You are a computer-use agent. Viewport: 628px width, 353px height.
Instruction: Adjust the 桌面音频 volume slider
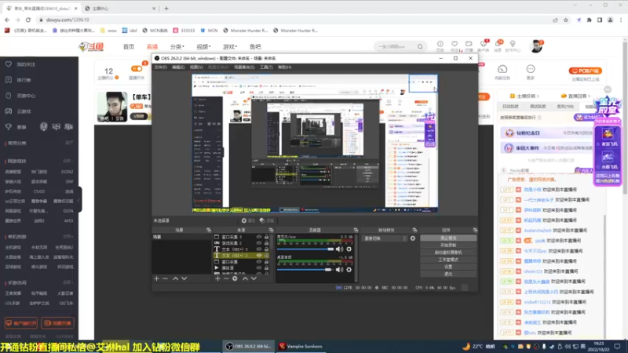305,270
